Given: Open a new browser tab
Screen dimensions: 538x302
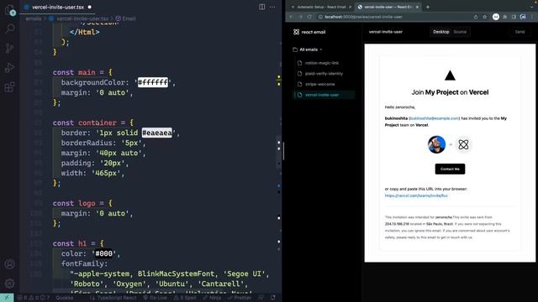Looking at the screenshot, I should (428, 7).
